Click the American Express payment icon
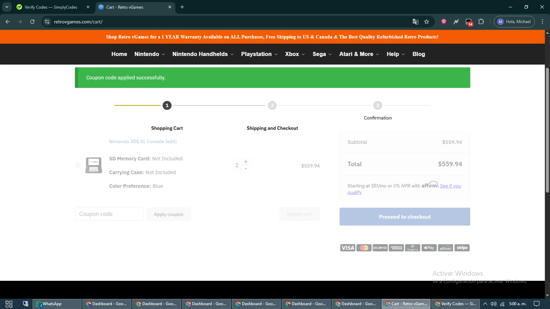 coord(396,248)
